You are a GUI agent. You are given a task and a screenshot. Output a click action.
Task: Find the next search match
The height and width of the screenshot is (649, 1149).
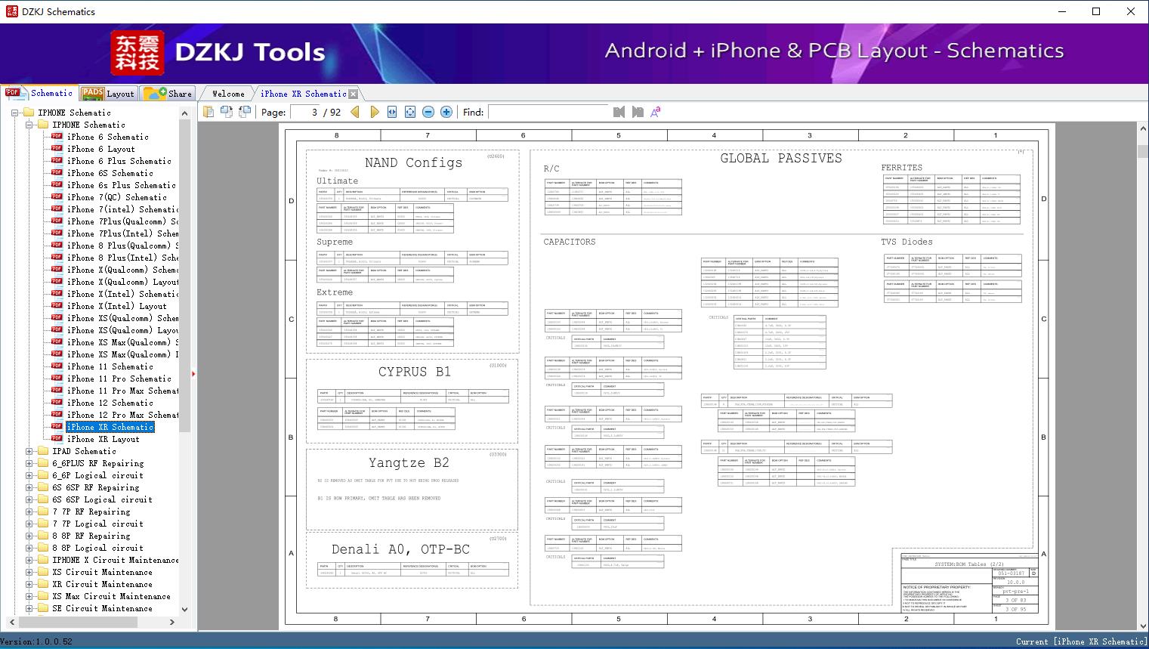coord(638,112)
